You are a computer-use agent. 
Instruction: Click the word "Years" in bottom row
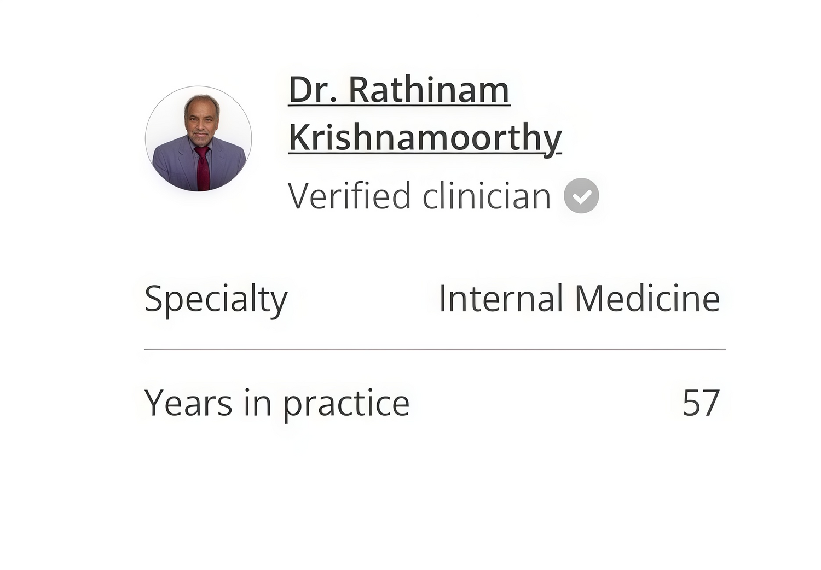click(188, 403)
